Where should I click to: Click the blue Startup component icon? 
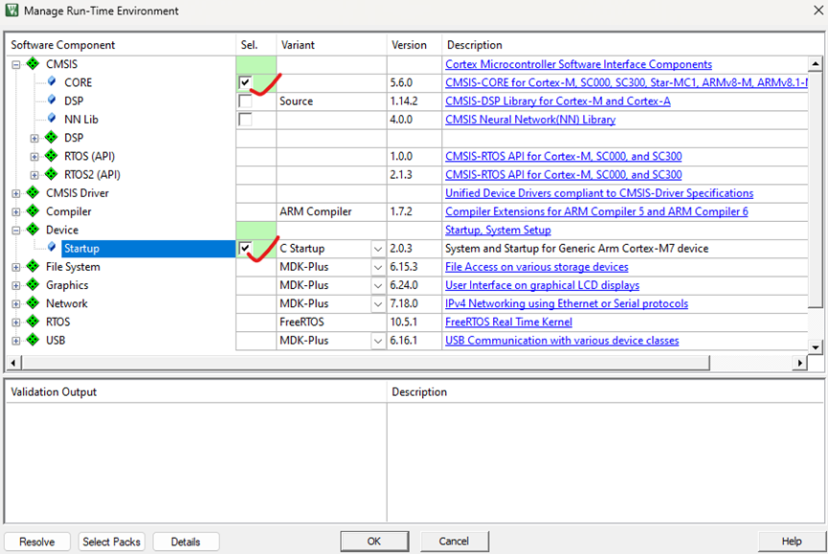click(52, 248)
